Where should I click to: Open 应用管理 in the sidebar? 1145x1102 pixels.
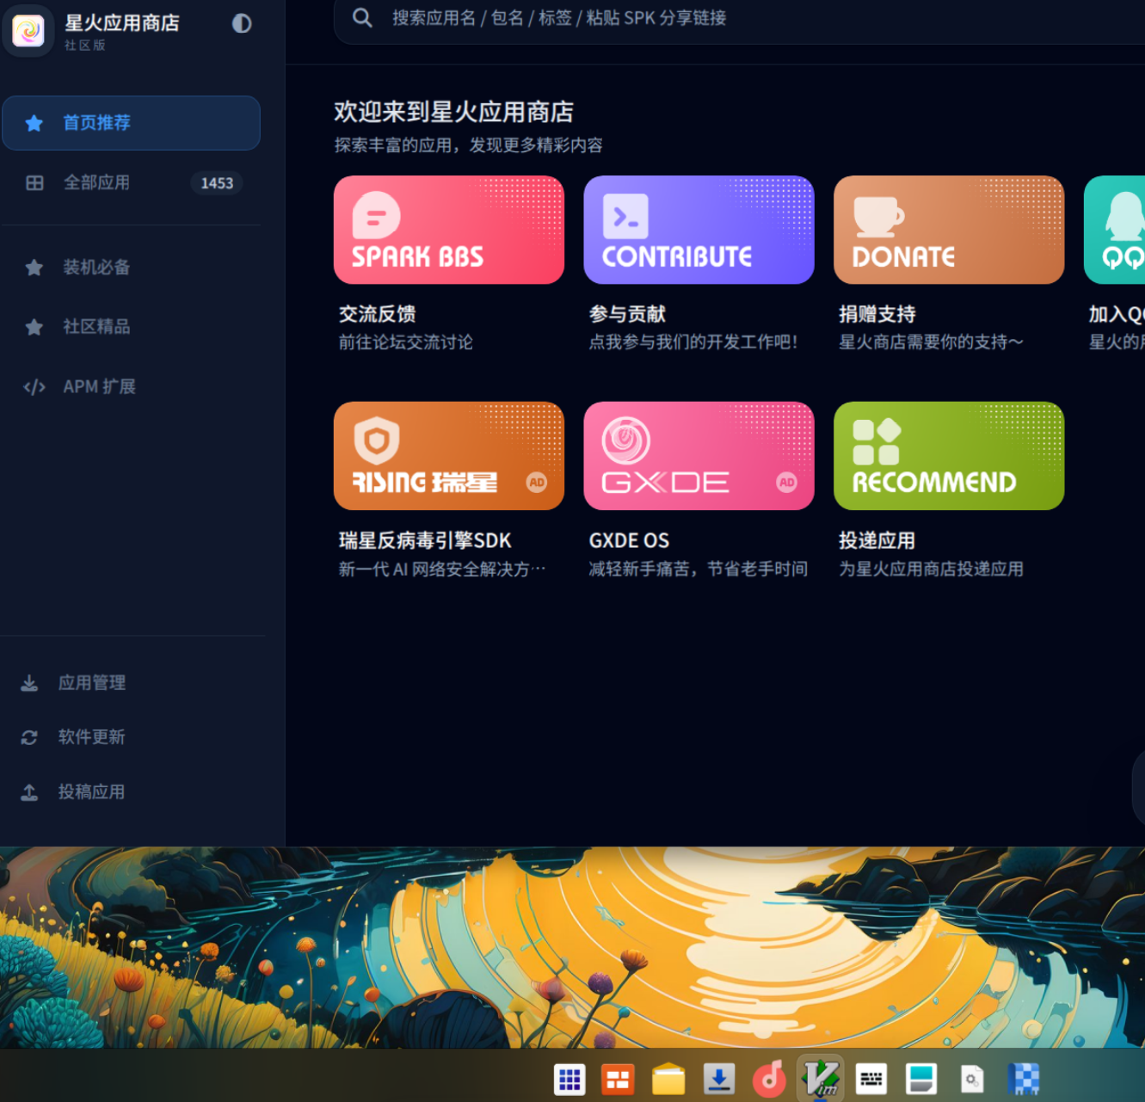(131, 683)
